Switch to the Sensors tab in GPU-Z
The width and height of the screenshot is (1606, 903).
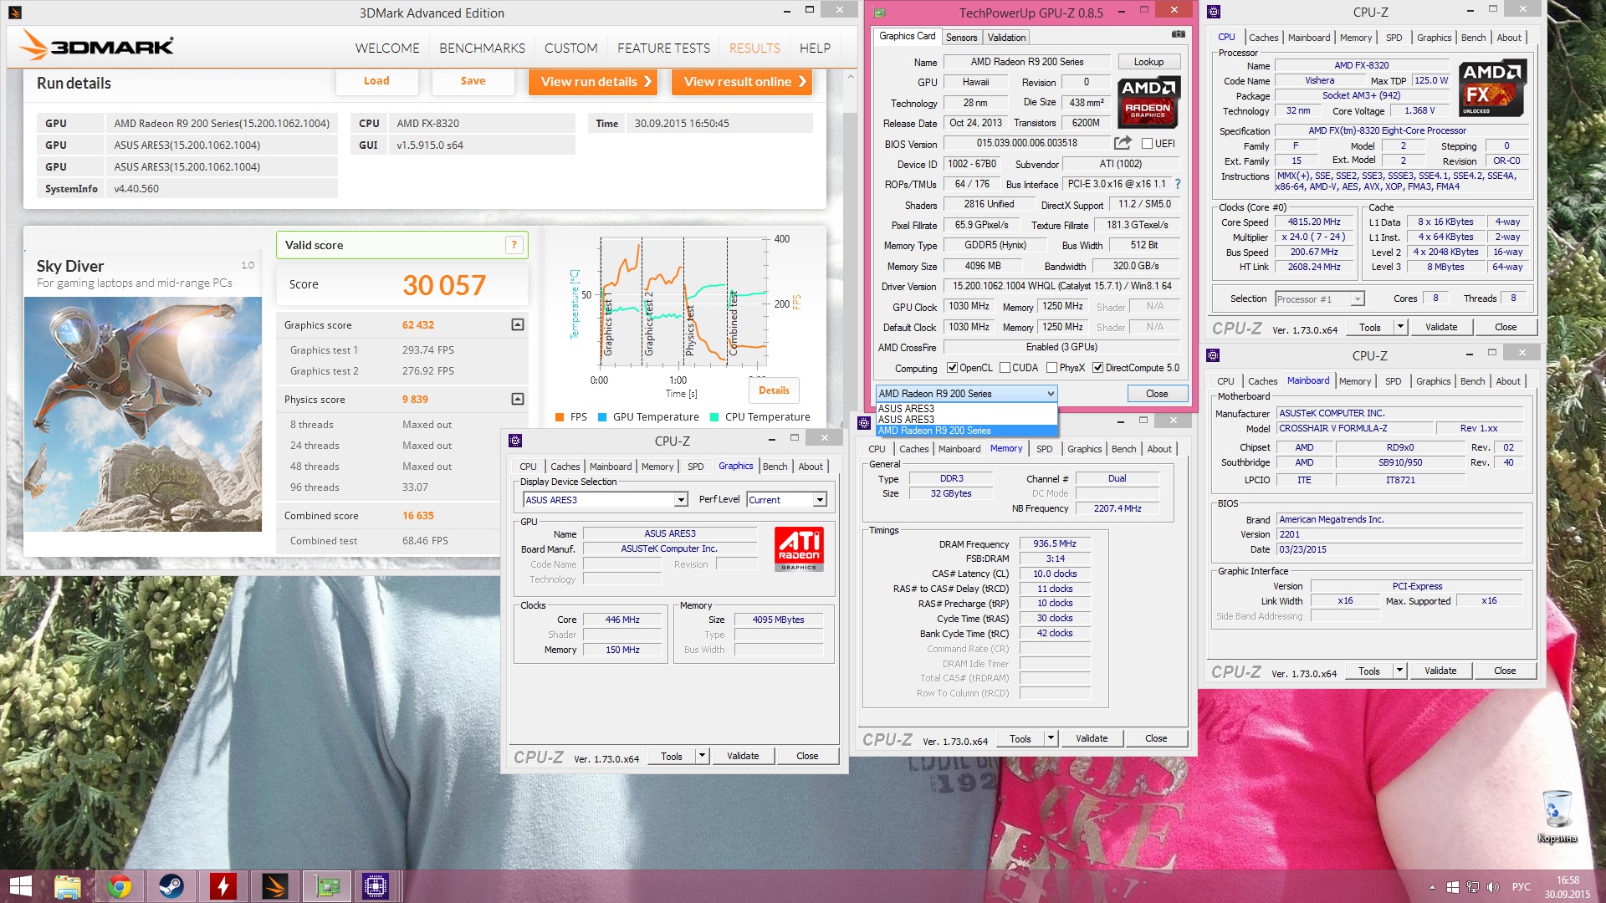(961, 38)
